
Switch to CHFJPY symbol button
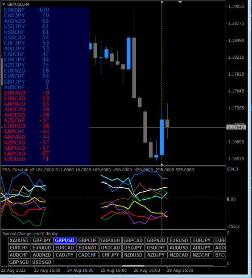click(x=111, y=255)
